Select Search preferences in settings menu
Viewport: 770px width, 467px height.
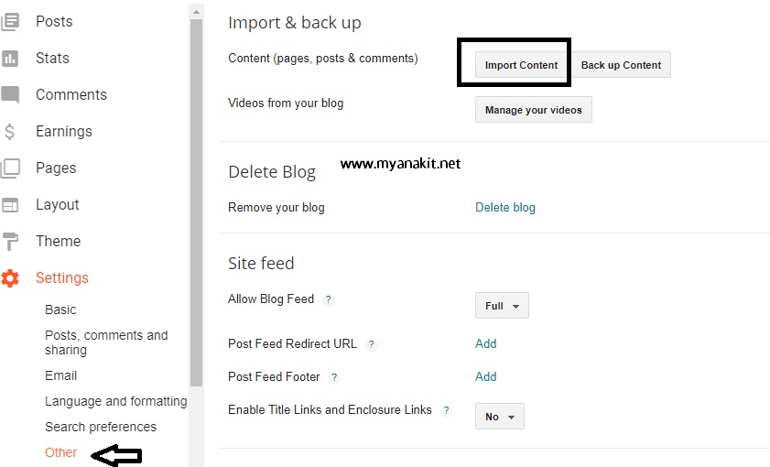pos(101,427)
